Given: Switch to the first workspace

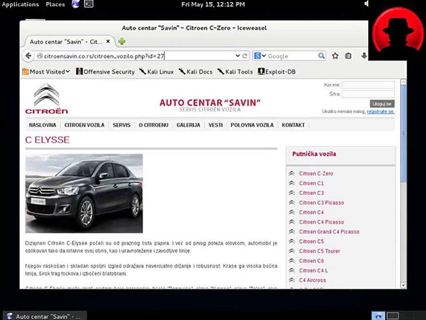Looking at the screenshot, I should [379, 316].
